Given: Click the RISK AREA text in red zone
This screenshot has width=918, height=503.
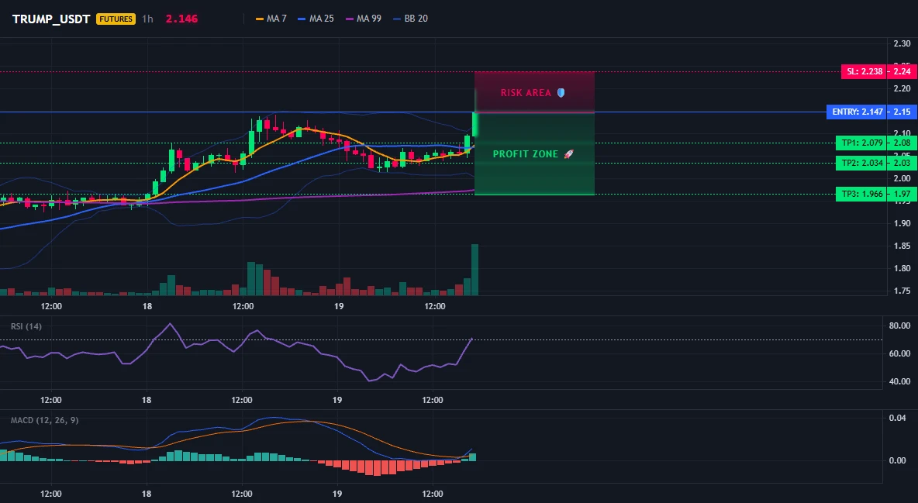Looking at the screenshot, I should (x=526, y=92).
